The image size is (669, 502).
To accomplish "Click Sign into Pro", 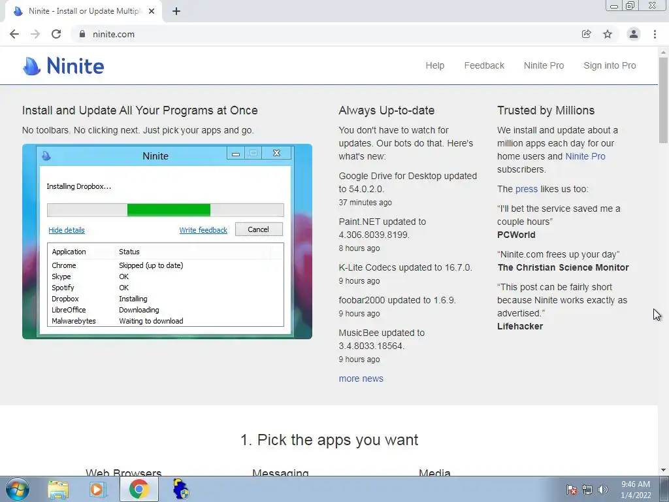I will pyautogui.click(x=610, y=65).
